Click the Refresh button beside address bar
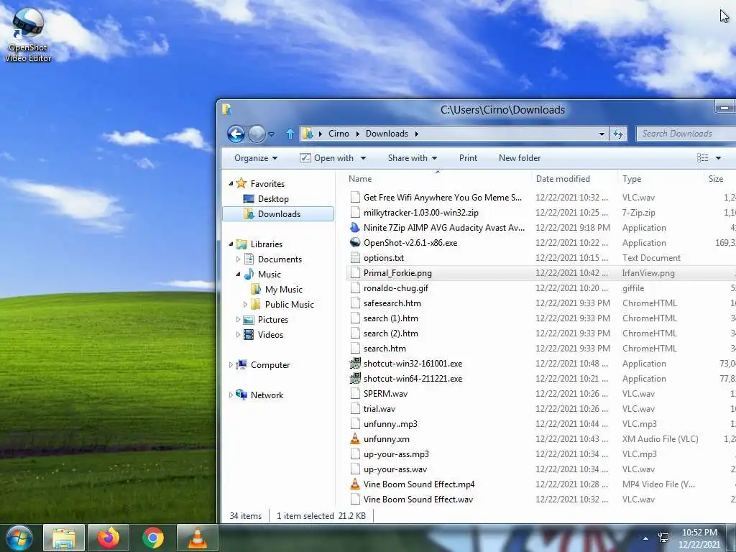 618,134
